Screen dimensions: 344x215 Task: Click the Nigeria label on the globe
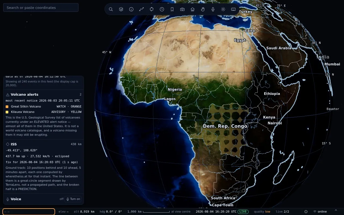tap(175, 89)
